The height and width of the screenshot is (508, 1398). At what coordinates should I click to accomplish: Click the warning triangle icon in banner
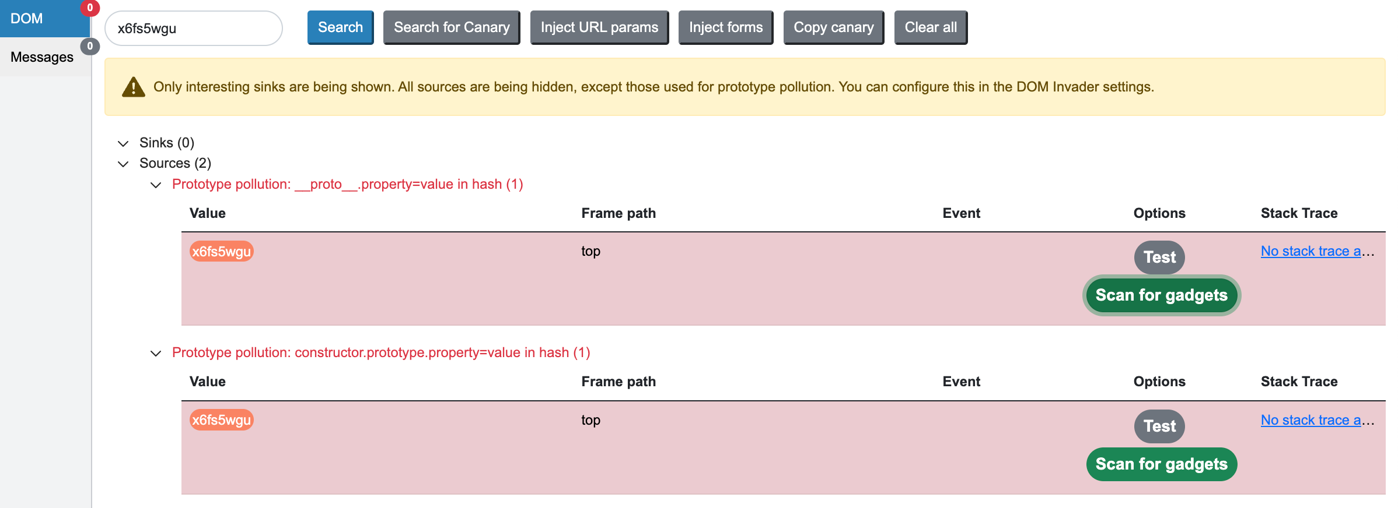(x=133, y=87)
